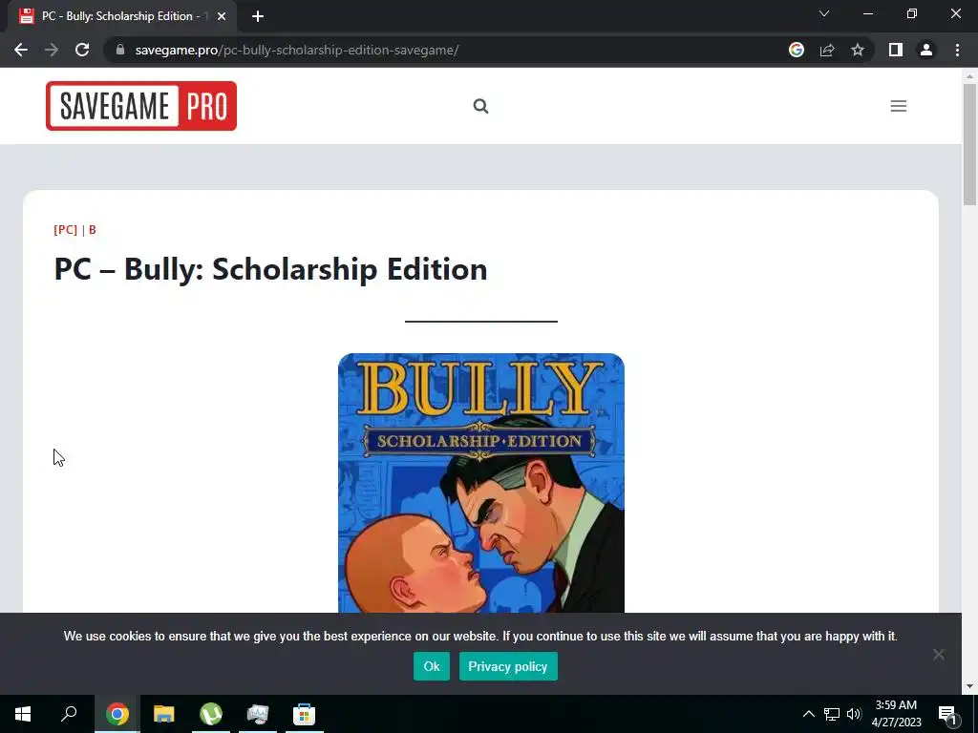
Task: Open uTorrent from the taskbar
Action: pyautogui.click(x=211, y=714)
